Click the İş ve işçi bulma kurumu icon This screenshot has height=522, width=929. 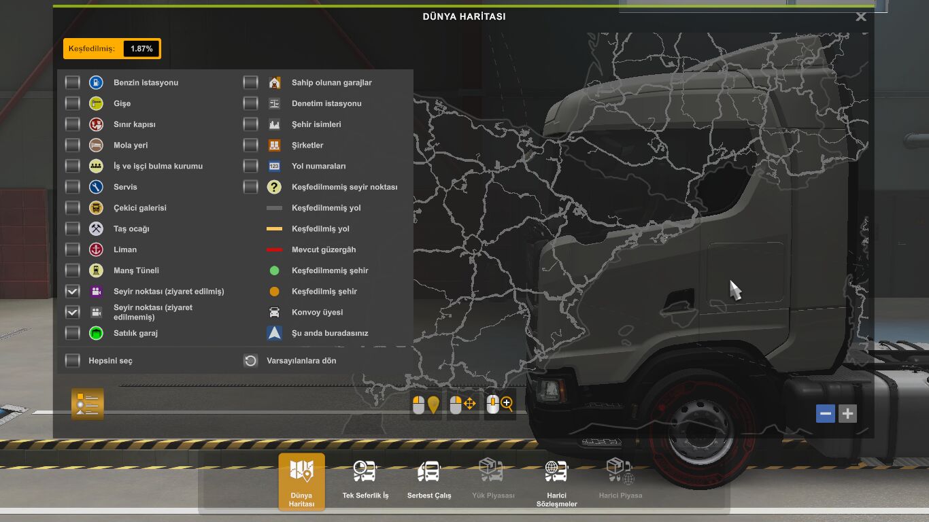pos(96,166)
